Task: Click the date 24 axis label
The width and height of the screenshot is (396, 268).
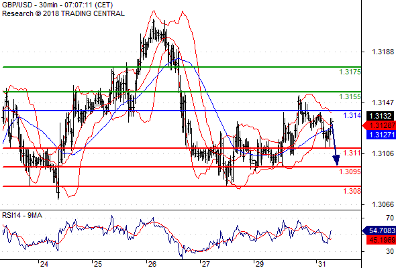Action: pos(44,264)
